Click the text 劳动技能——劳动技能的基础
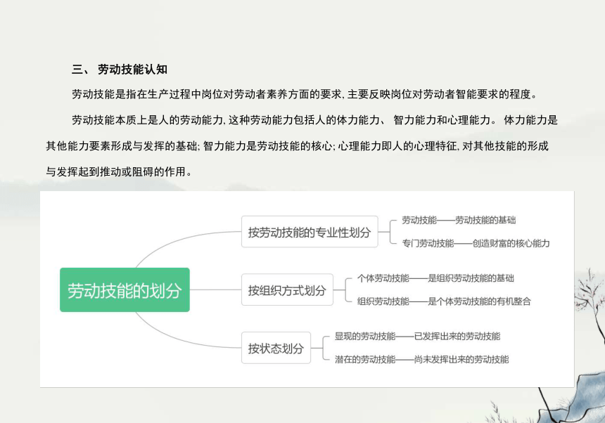This screenshot has height=423, width=605. pyautogui.click(x=459, y=221)
